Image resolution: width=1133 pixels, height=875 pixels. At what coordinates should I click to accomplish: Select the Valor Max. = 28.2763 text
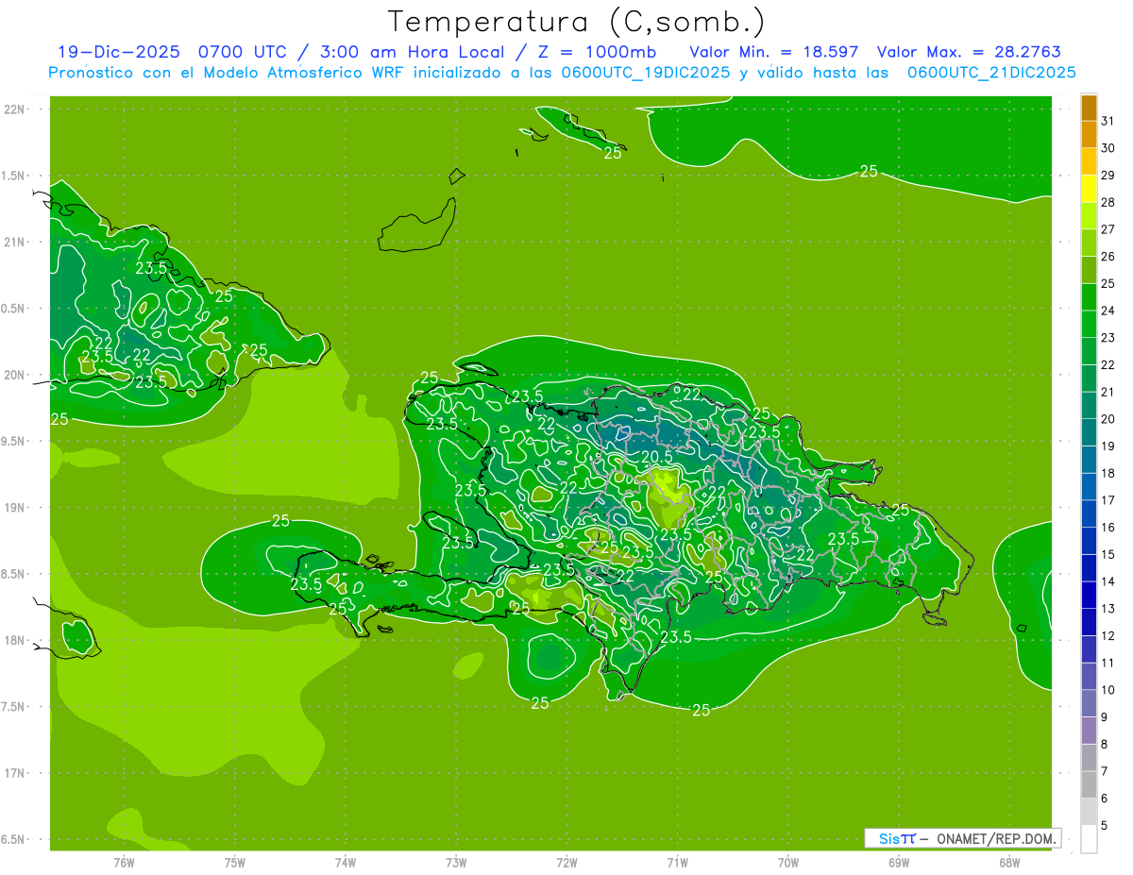(974, 52)
